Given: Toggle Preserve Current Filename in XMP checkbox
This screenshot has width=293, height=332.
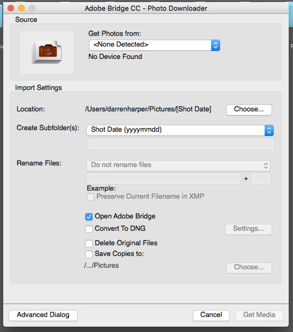Looking at the screenshot, I should tap(91, 197).
